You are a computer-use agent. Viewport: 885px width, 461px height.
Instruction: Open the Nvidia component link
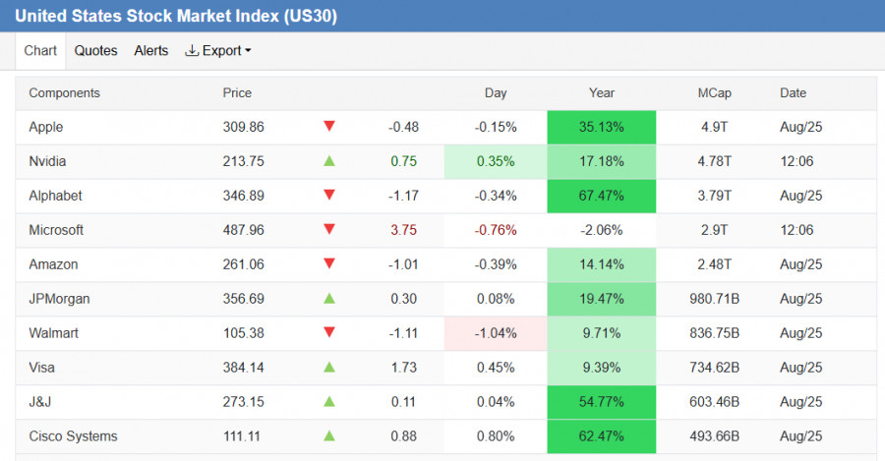click(x=47, y=161)
